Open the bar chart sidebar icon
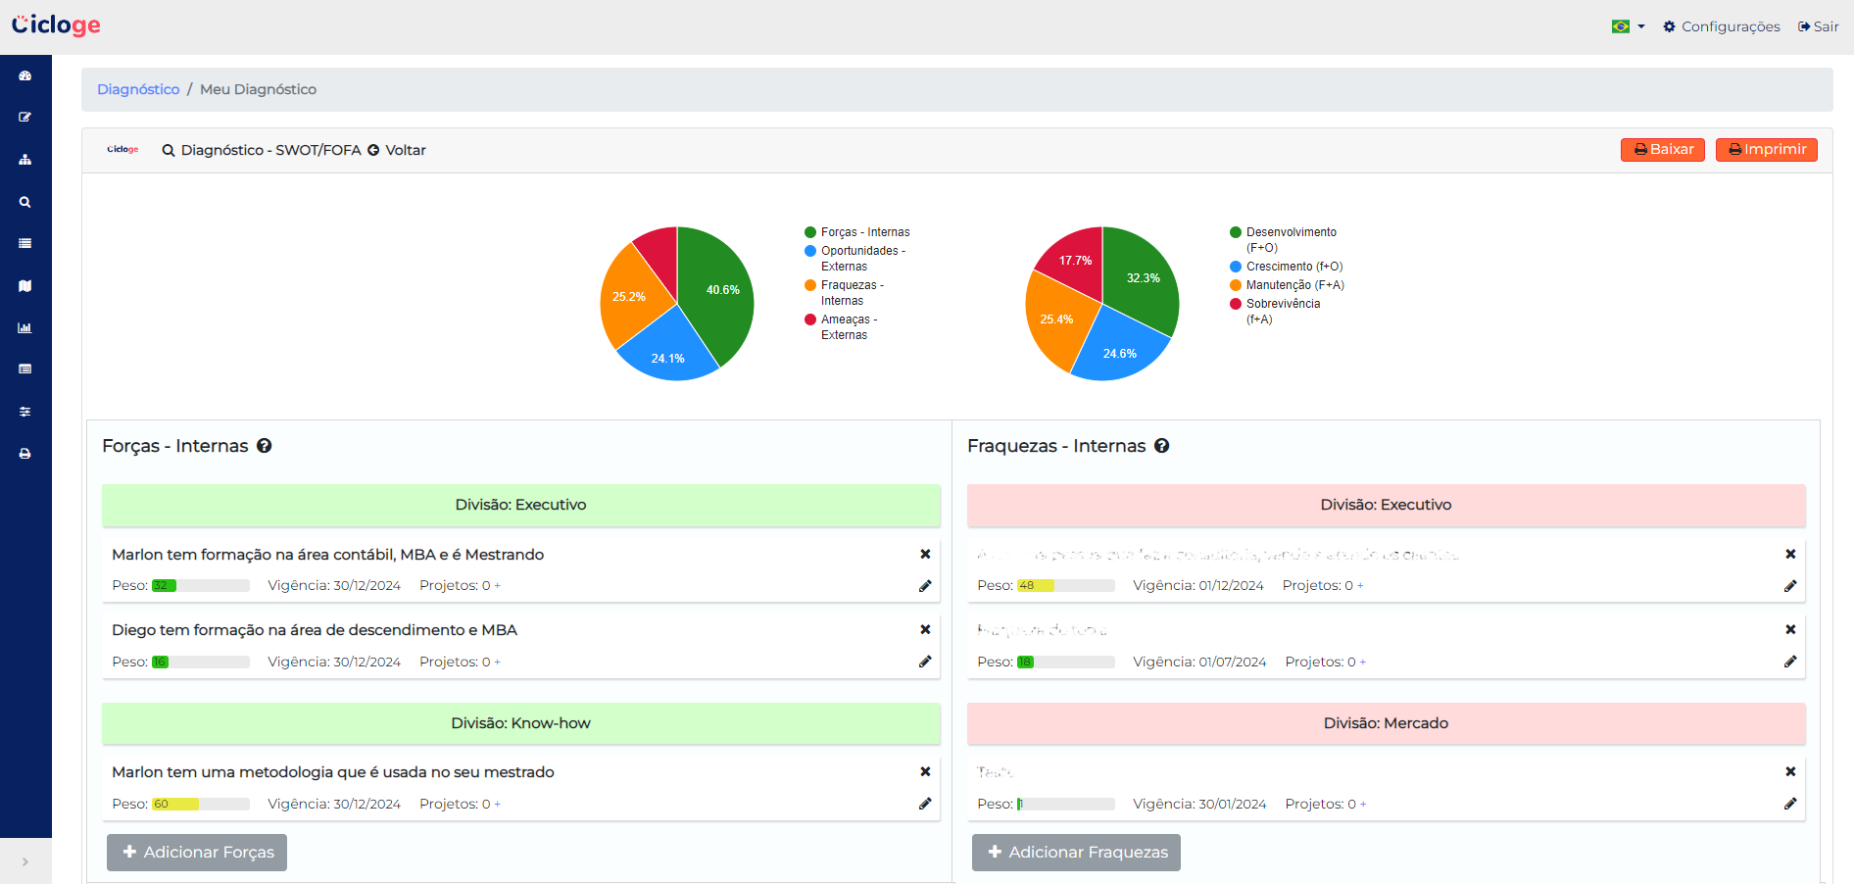This screenshot has width=1854, height=884. pos(25,328)
